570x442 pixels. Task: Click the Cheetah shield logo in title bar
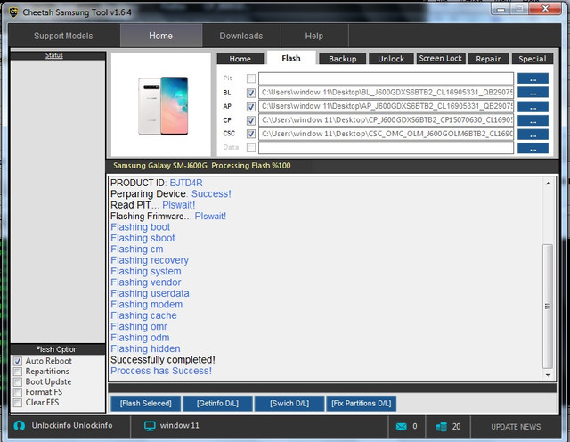(x=13, y=12)
